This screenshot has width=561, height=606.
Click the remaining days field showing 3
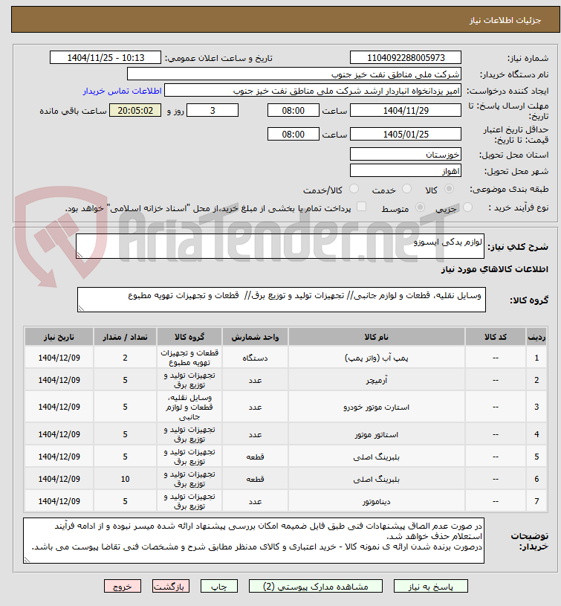[213, 111]
